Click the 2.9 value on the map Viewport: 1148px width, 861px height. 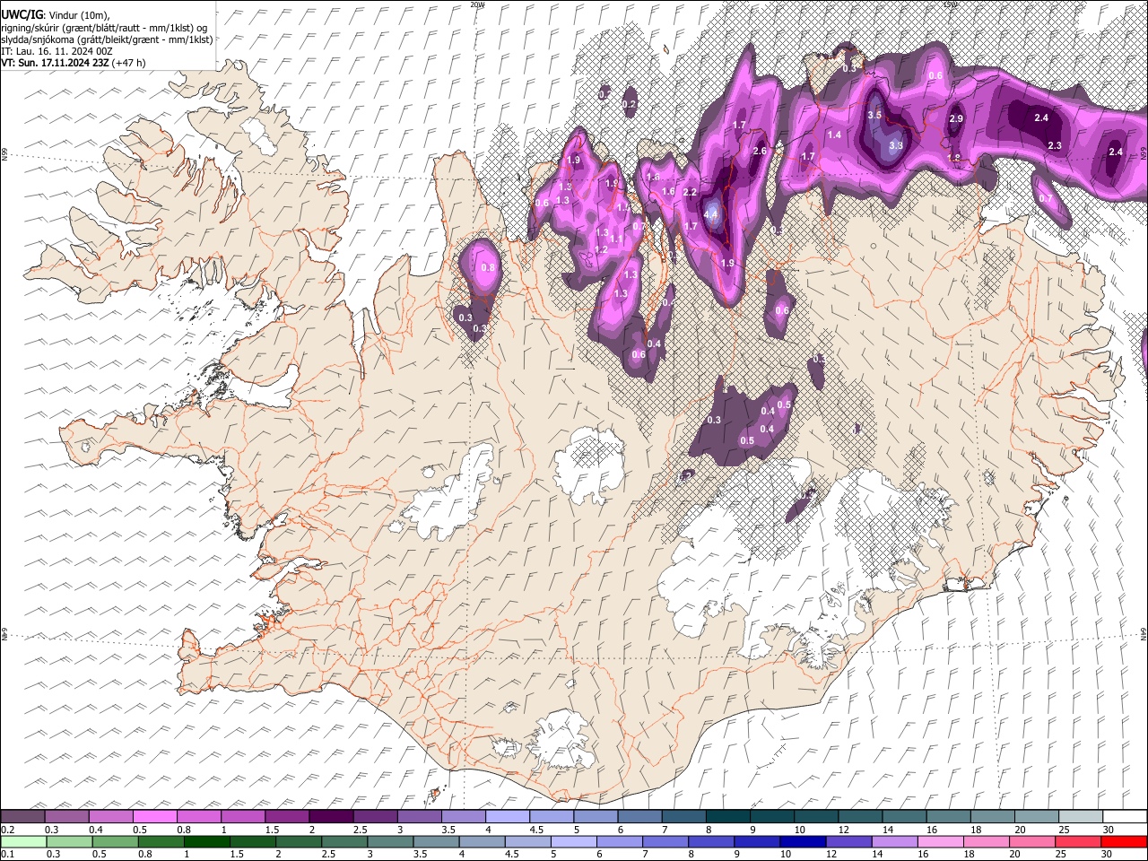[x=956, y=118]
